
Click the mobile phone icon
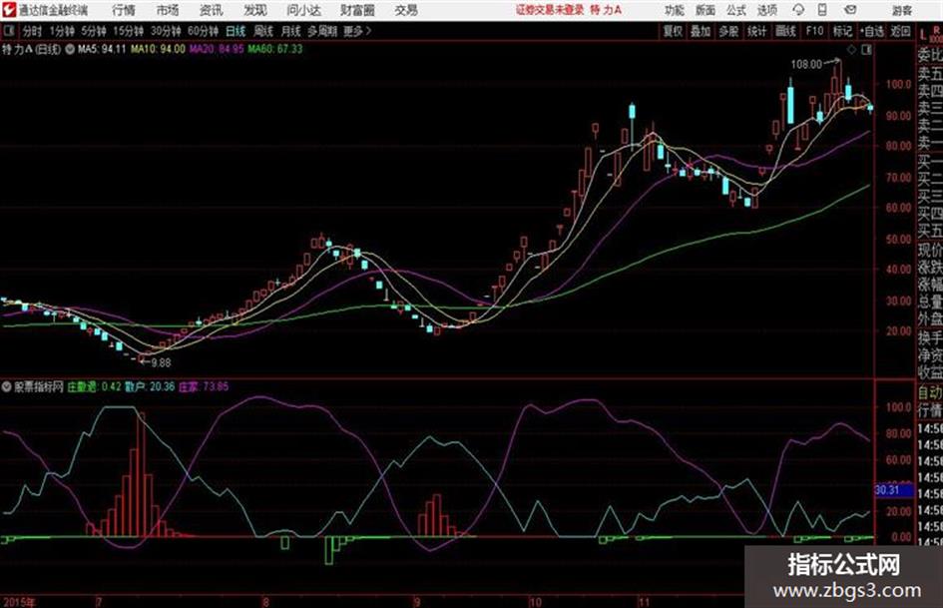[822, 10]
